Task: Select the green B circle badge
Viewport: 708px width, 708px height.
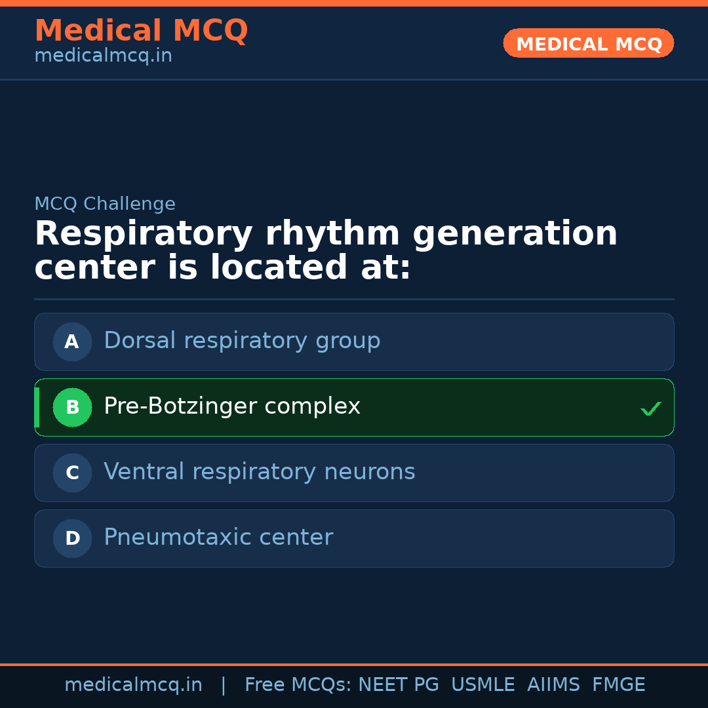Action: (x=72, y=407)
